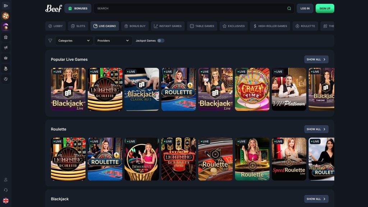Viewport: 368px width, 207px height.
Task: Switch to the Lobby tab
Action: click(55, 26)
